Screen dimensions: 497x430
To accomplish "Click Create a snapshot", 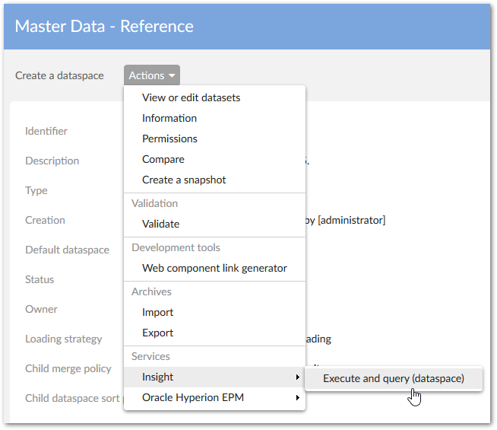I will point(184,180).
